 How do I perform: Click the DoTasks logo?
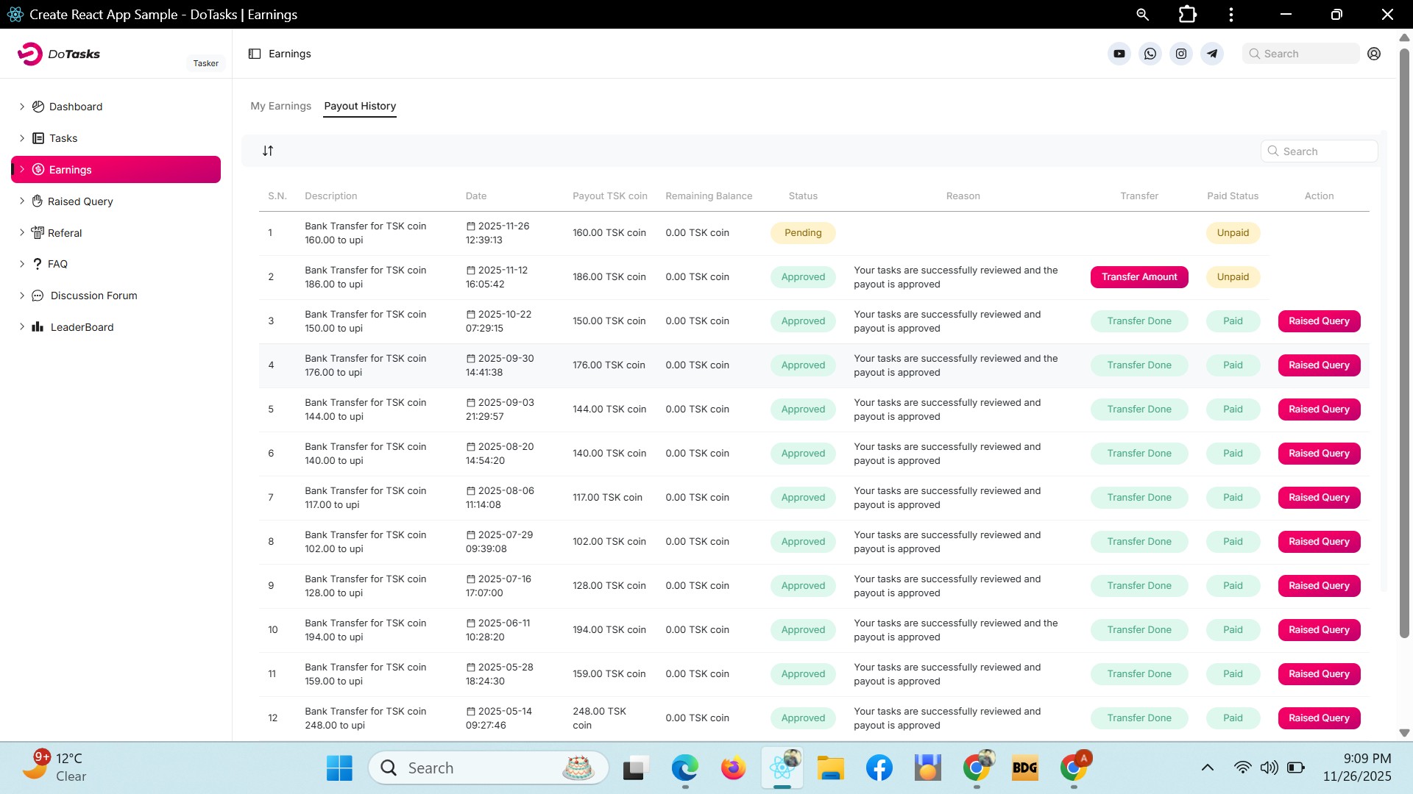(x=59, y=54)
